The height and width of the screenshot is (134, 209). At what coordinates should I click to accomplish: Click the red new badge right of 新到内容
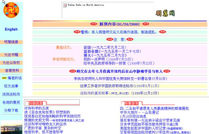pos(146,24)
